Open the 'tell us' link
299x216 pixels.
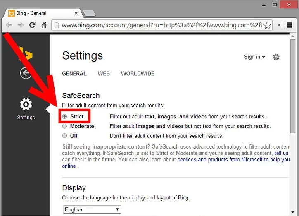point(281,153)
